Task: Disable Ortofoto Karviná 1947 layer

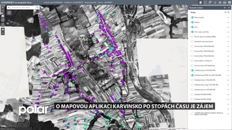Action: pyautogui.click(x=192, y=70)
